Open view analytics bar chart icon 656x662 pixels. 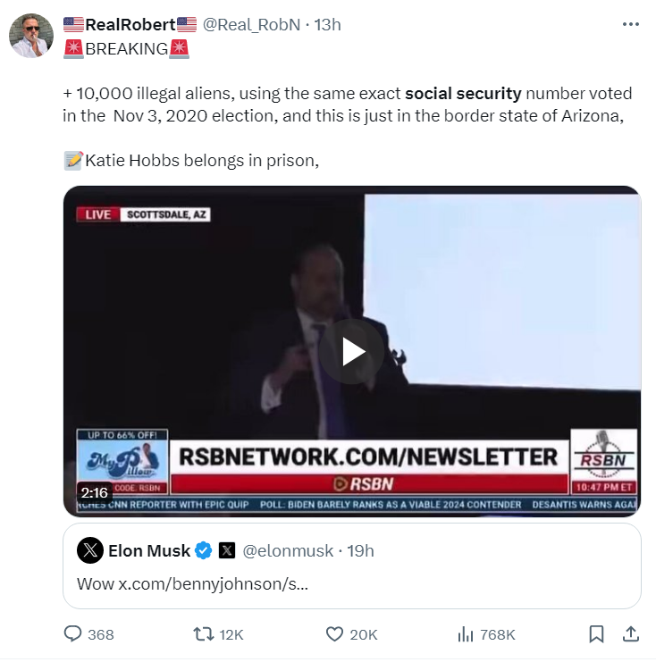coord(466,634)
